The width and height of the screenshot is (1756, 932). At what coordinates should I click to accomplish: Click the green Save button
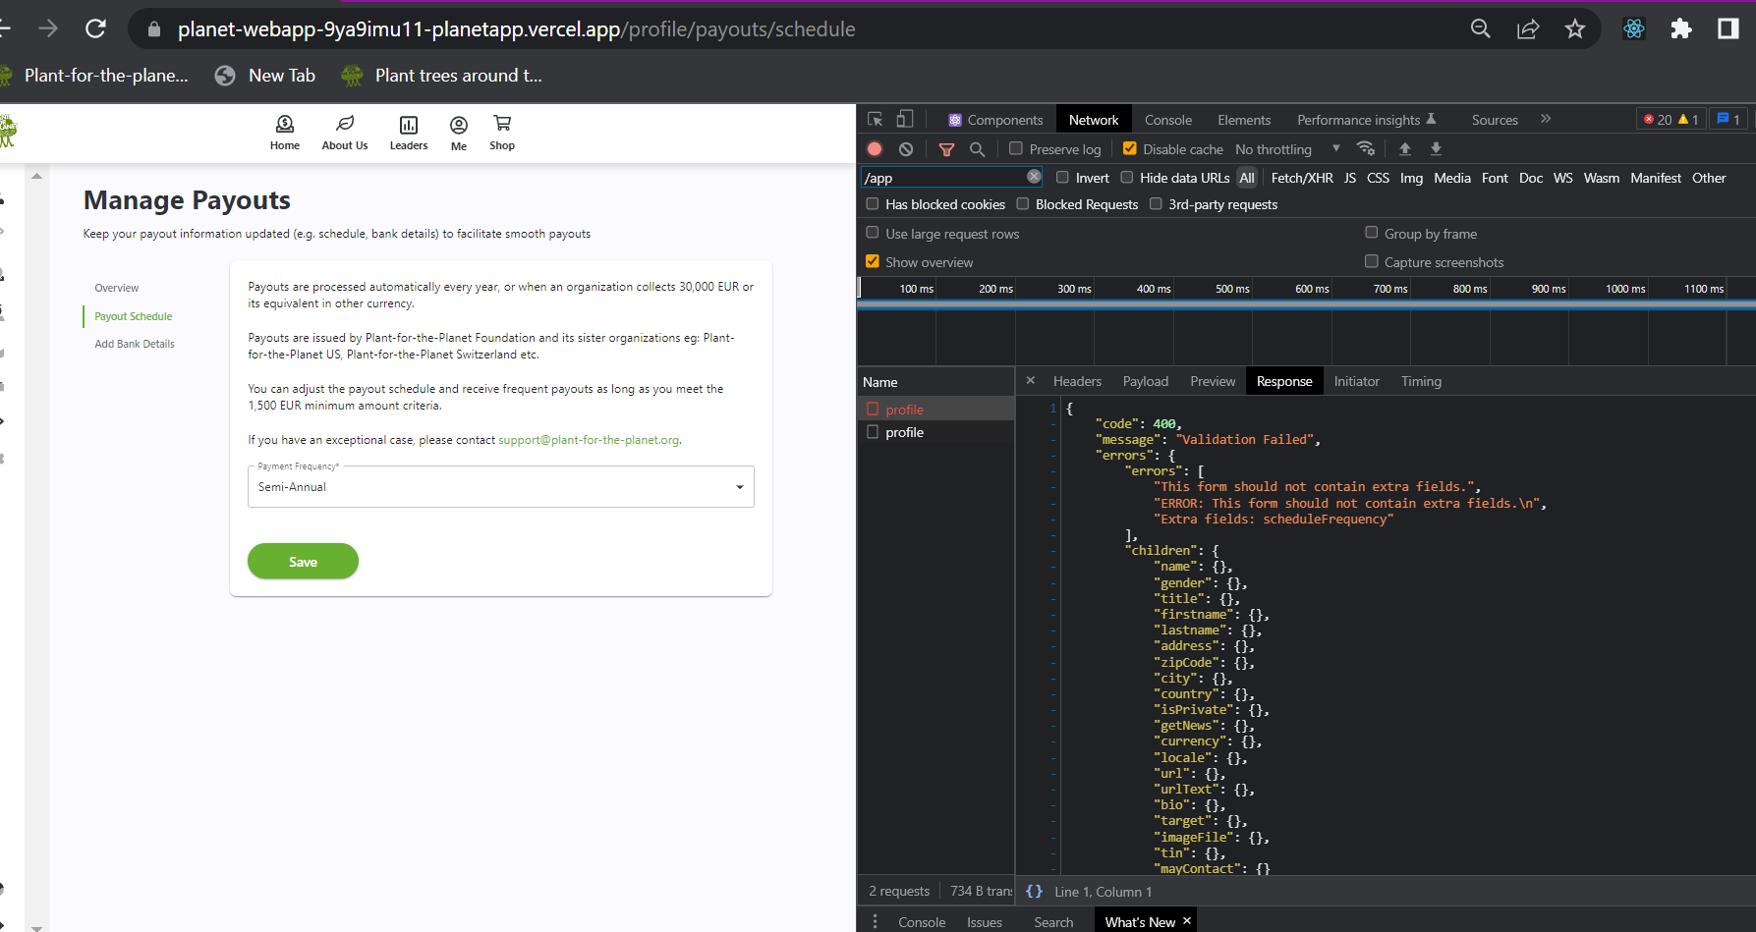click(303, 561)
